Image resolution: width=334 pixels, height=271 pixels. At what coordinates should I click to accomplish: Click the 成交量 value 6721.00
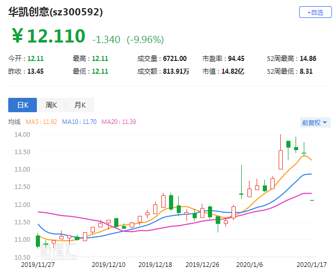(175, 58)
